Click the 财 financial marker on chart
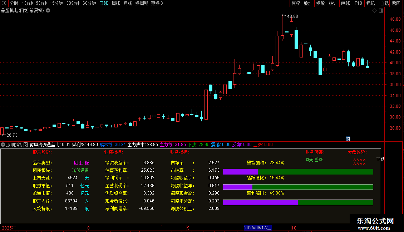This screenshot has height=232, width=404. pos(348,139)
